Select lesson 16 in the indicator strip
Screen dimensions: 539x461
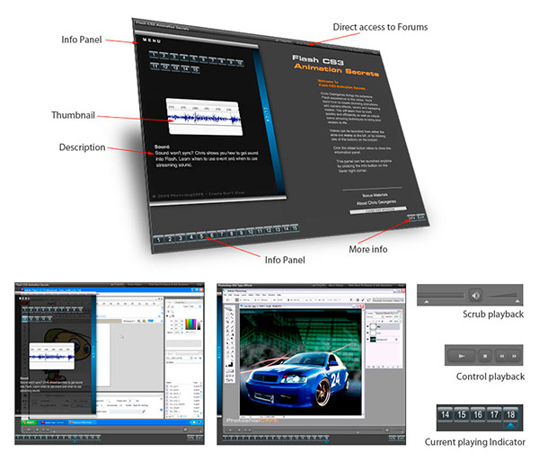click(x=478, y=415)
